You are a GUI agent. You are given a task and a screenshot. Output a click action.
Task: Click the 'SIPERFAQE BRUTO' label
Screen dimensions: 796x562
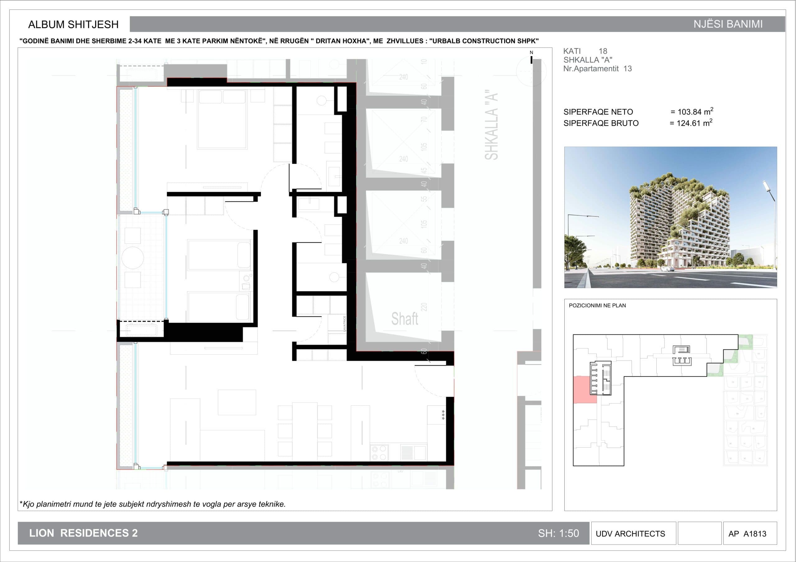tap(601, 123)
